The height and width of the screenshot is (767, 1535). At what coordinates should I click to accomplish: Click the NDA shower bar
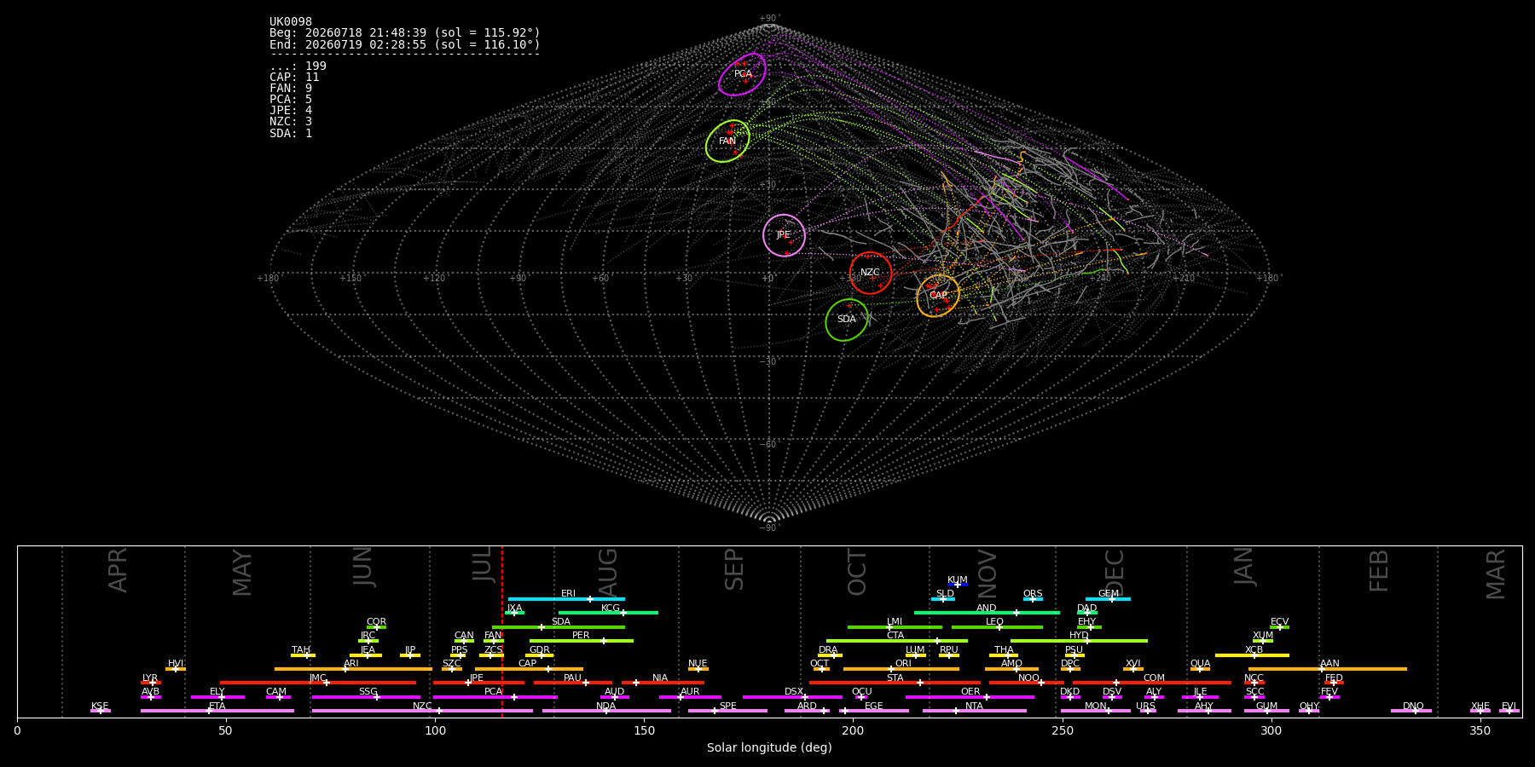606,711
